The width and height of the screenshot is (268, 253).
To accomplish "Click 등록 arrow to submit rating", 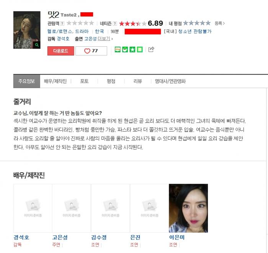I will [220, 23].
